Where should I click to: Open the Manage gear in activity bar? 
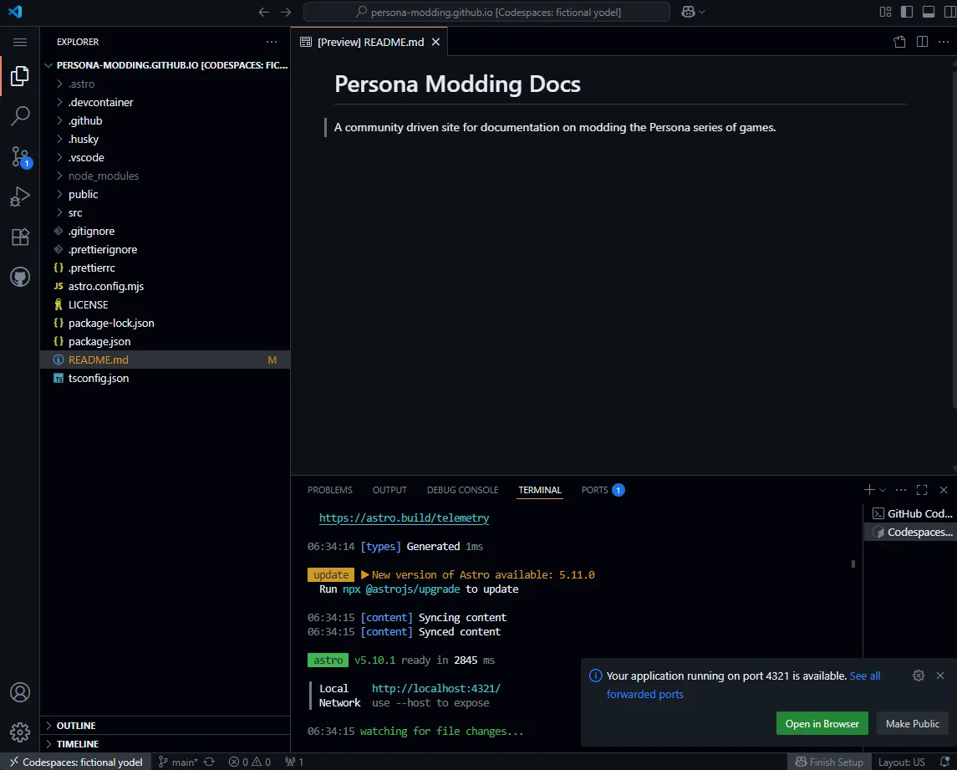click(x=20, y=732)
